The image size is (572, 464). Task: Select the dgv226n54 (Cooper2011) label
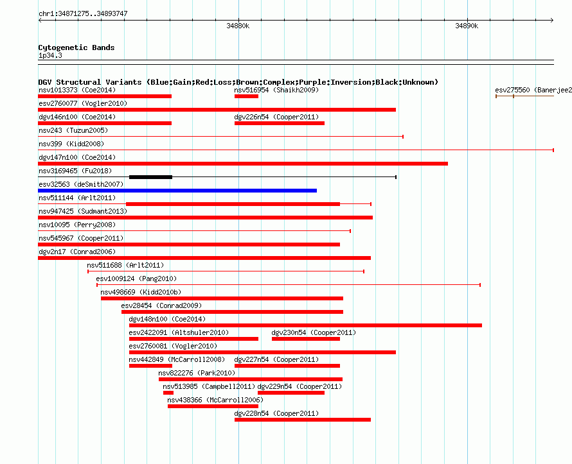(276, 117)
